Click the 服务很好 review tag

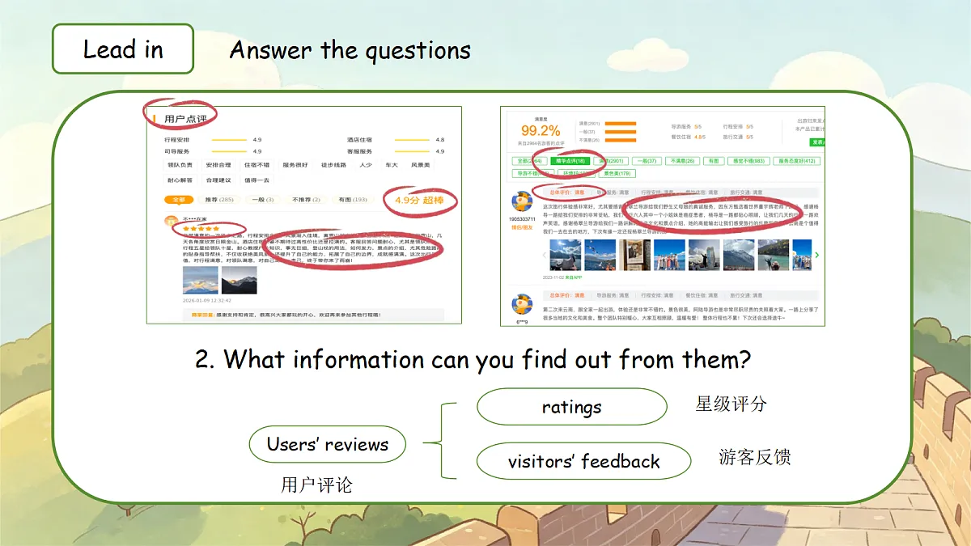[x=295, y=165]
